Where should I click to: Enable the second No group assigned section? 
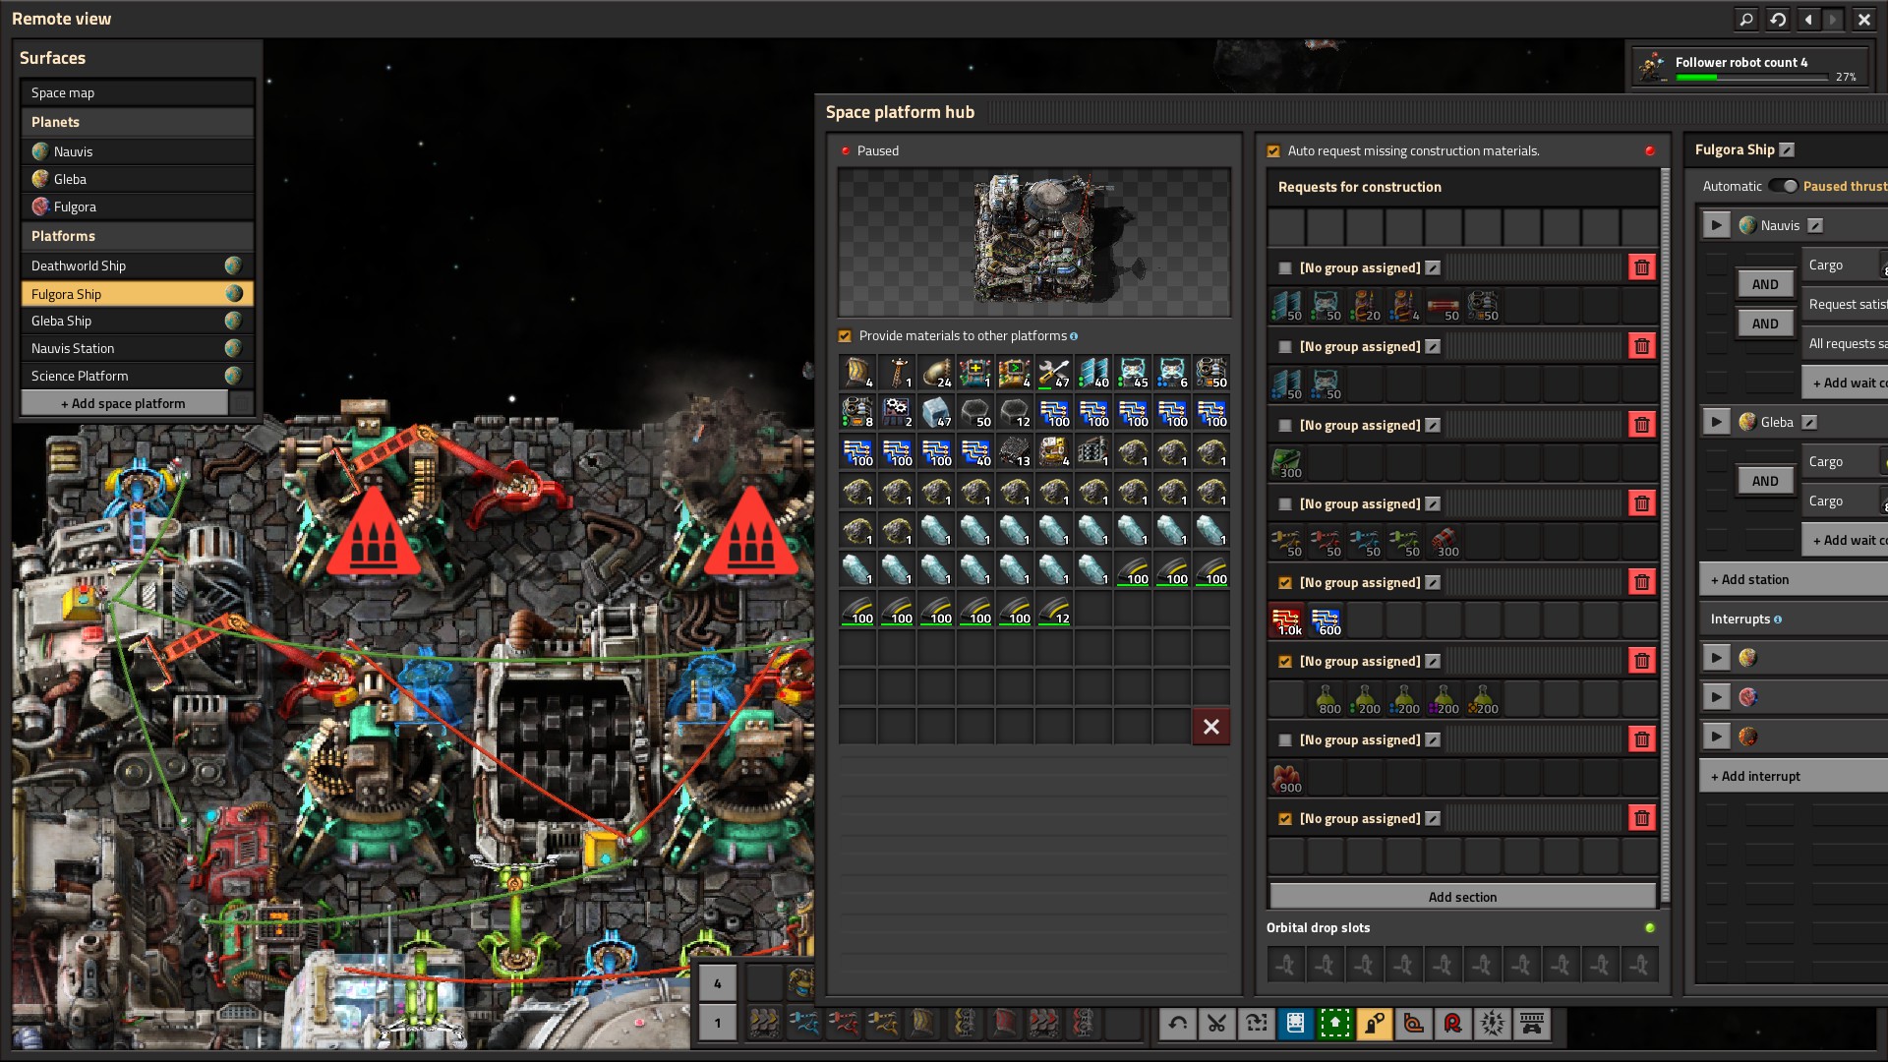point(1285,346)
